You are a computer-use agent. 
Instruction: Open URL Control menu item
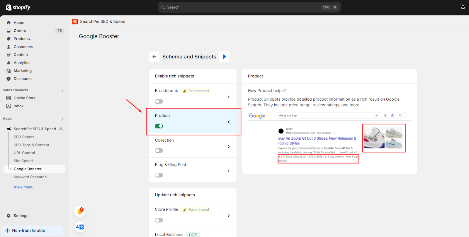[x=24, y=153]
